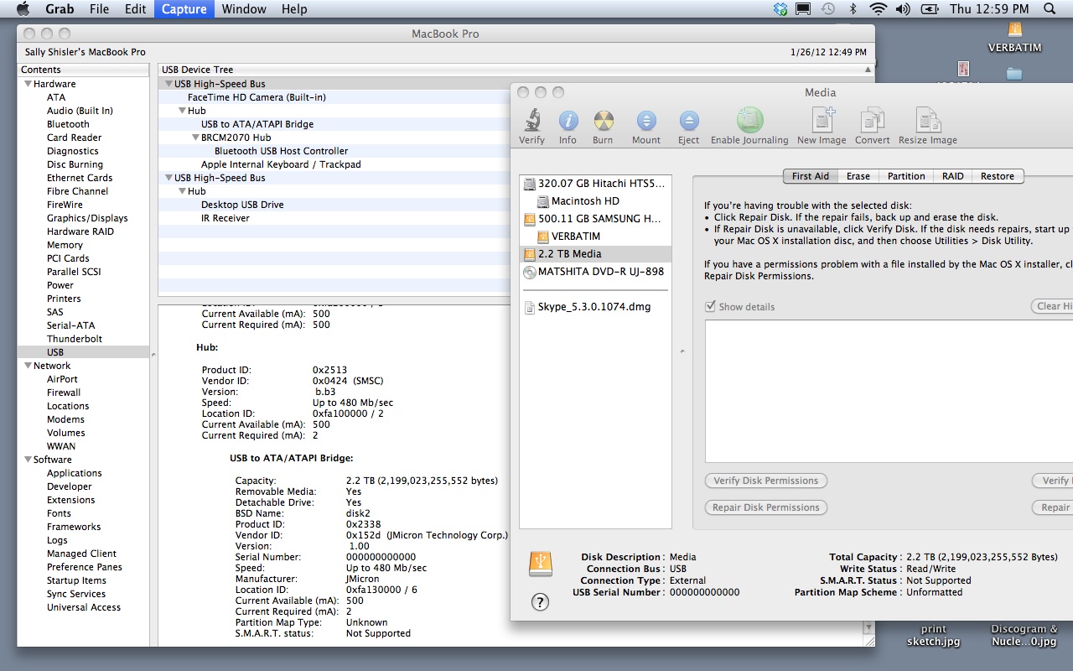Select Desktop USB Drive in device tree

pos(242,205)
